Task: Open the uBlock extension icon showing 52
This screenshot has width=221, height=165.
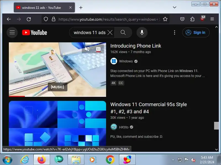Action: click(202, 18)
